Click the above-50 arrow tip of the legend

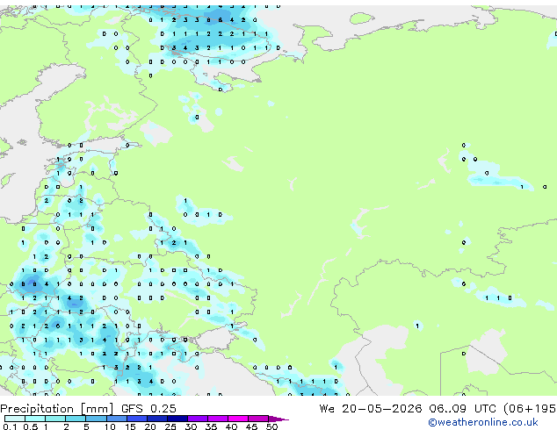coord(278,419)
